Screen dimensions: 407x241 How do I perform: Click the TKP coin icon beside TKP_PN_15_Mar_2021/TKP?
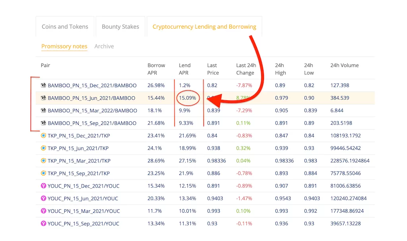click(x=43, y=161)
